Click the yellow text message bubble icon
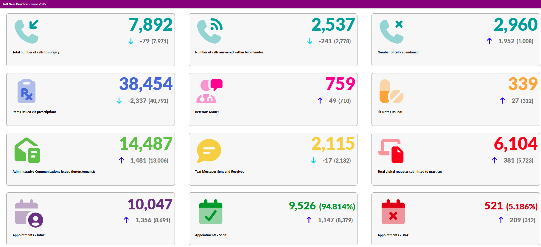This screenshot has width=541, height=247. pos(209,151)
